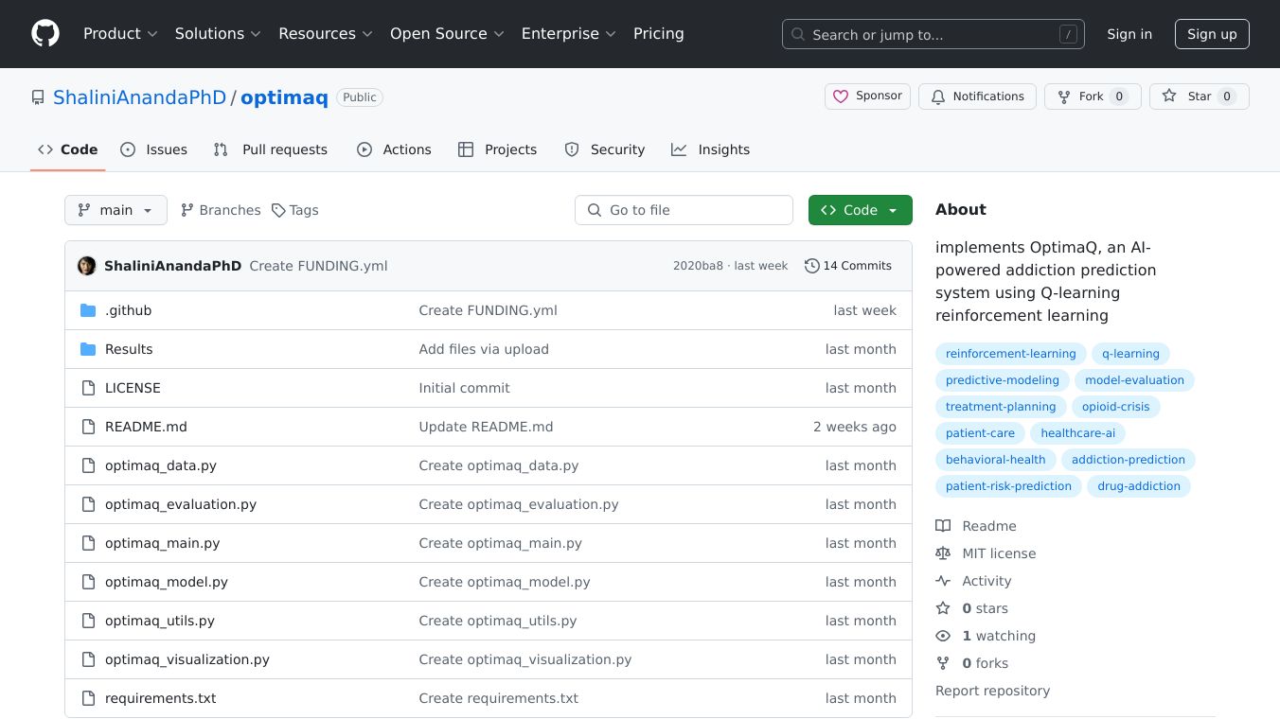Focus the Search or jump to field
Image resolution: width=1280 pixels, height=719 pixels.
click(933, 35)
